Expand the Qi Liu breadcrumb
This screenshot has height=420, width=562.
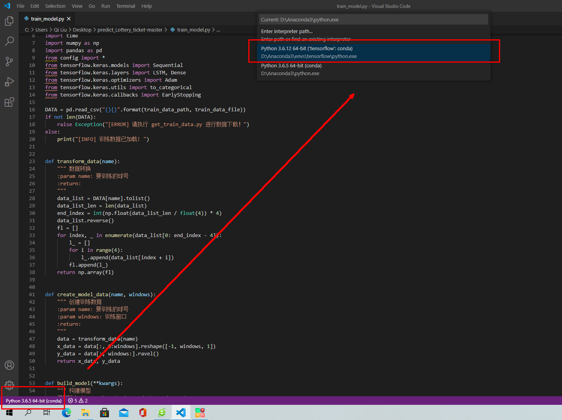[x=60, y=29]
